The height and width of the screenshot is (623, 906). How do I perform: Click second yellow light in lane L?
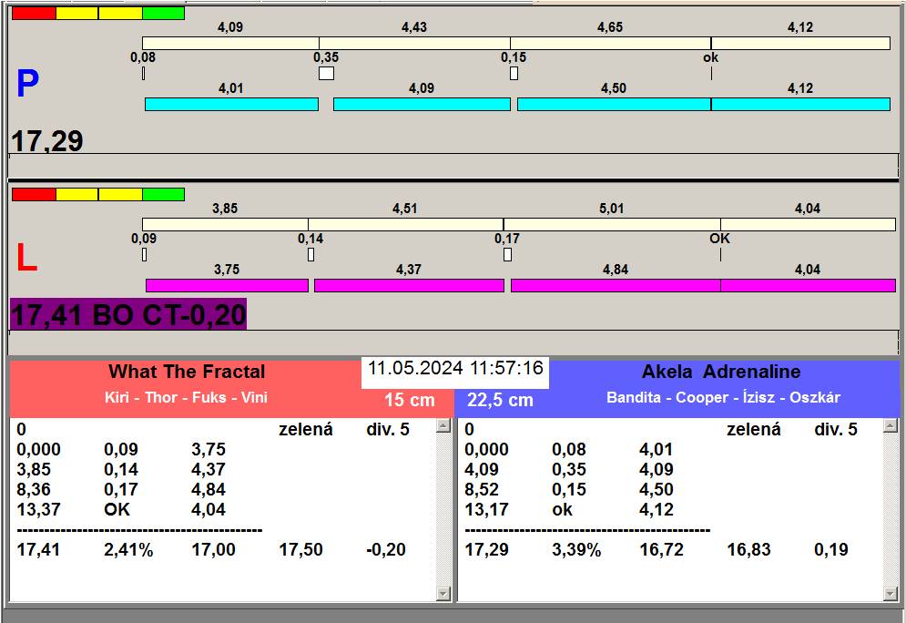pyautogui.click(x=120, y=194)
